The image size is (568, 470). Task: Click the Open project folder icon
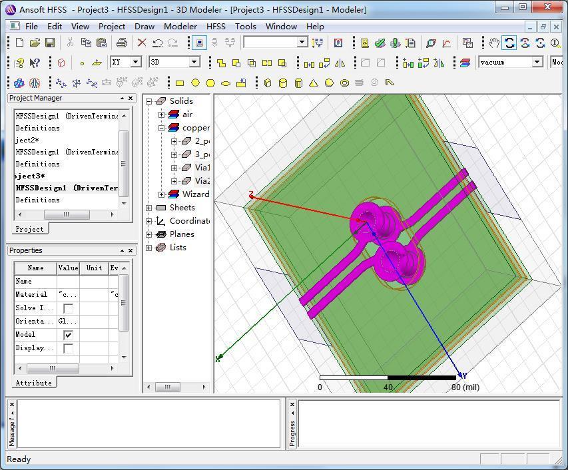tap(35, 43)
